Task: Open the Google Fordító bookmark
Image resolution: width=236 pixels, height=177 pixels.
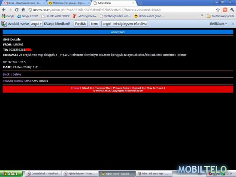Action: [28, 16]
